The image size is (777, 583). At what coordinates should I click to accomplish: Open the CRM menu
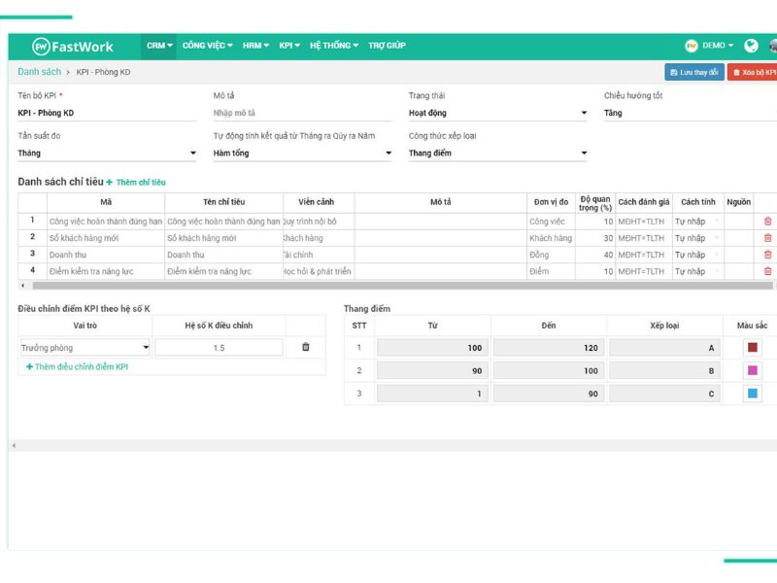click(x=159, y=46)
